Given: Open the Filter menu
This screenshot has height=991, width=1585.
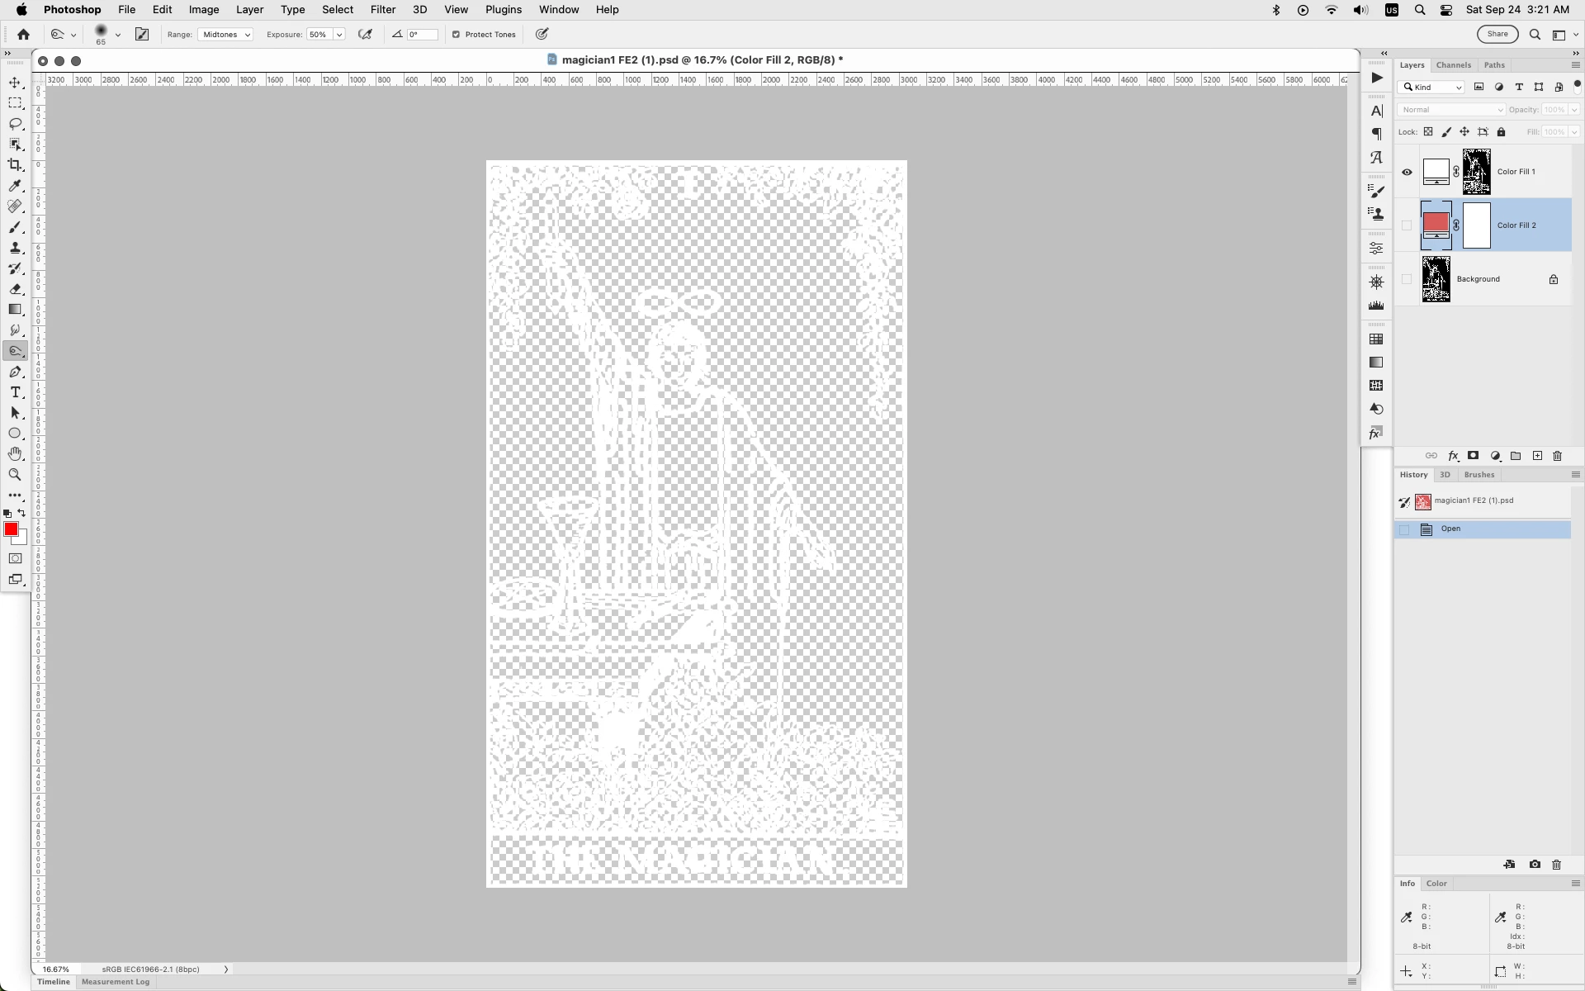Looking at the screenshot, I should 382,10.
